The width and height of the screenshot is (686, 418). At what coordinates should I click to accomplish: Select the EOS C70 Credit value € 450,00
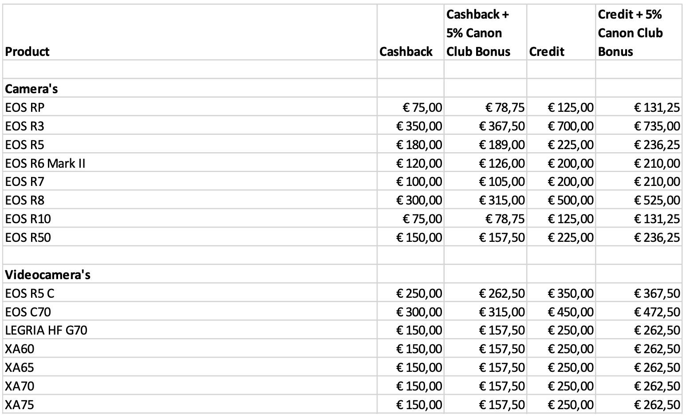tap(571, 312)
